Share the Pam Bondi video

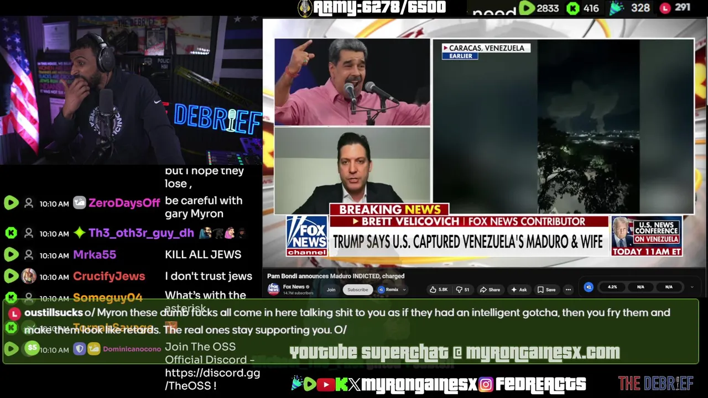click(x=490, y=290)
